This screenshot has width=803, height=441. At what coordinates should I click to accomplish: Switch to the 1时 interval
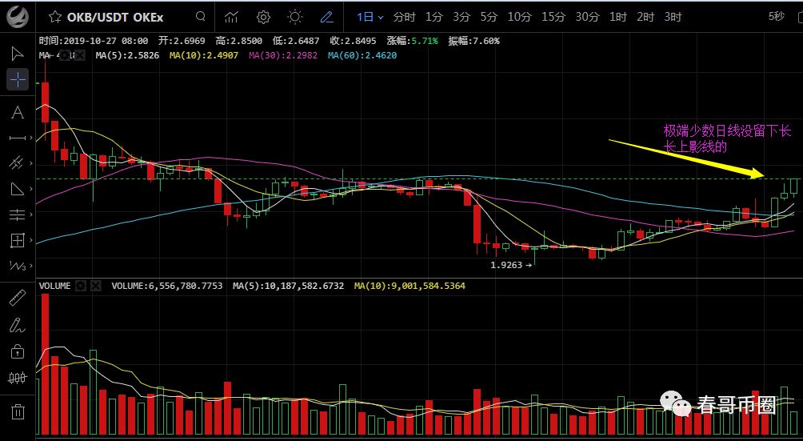(618, 17)
